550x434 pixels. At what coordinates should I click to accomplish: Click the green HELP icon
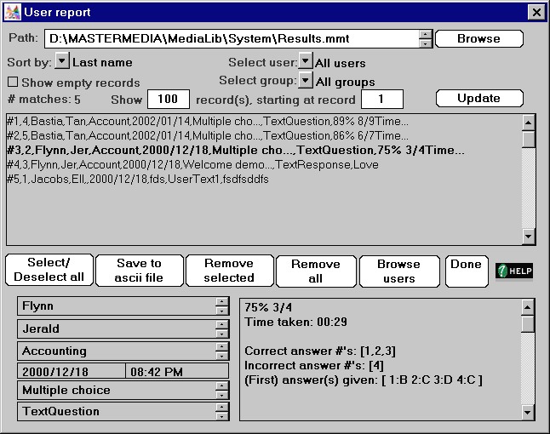click(x=514, y=271)
